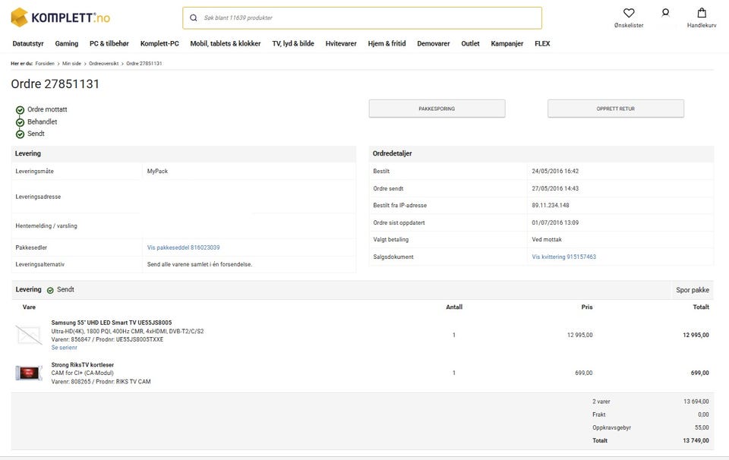
Task: Click Se serienr link
Action: tap(64, 348)
